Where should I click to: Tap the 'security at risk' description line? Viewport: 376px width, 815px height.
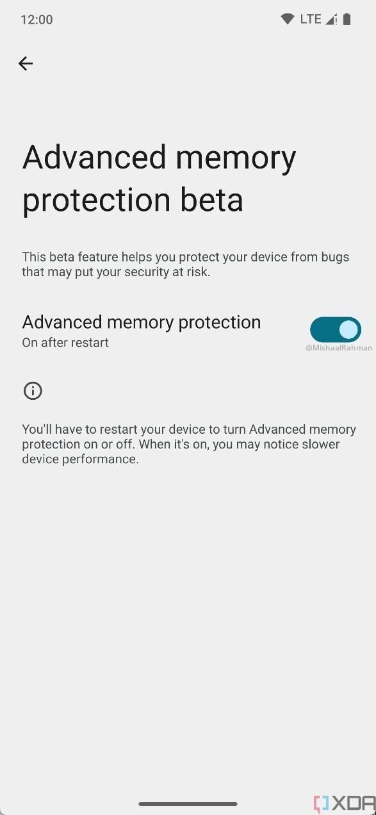click(116, 272)
